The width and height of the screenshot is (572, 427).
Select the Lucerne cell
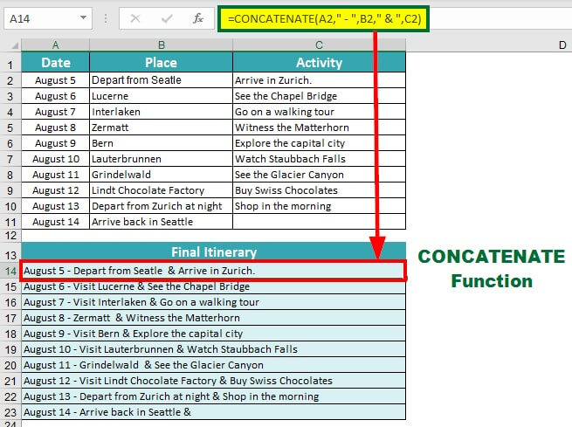(x=162, y=96)
